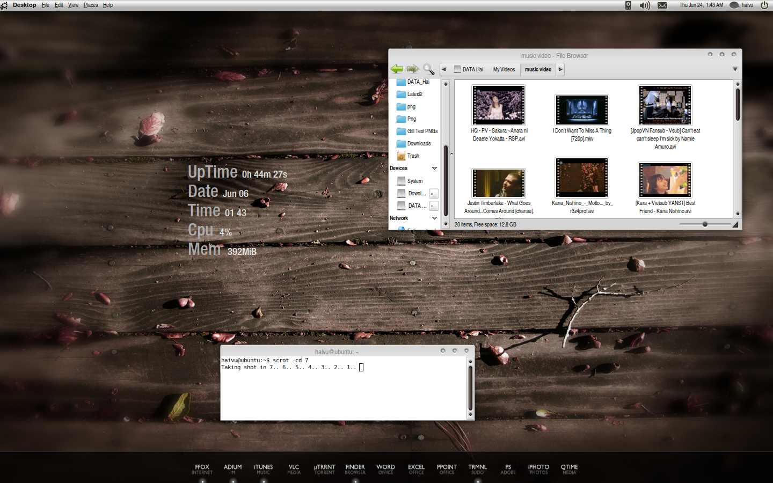This screenshot has height=483, width=773.
Task: Open the Places menu
Action: pyautogui.click(x=91, y=5)
